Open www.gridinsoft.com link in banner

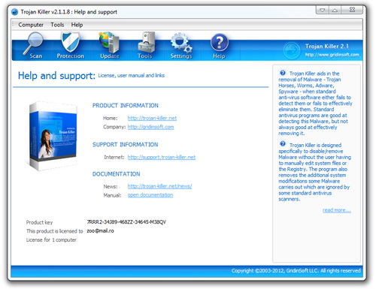point(332,55)
